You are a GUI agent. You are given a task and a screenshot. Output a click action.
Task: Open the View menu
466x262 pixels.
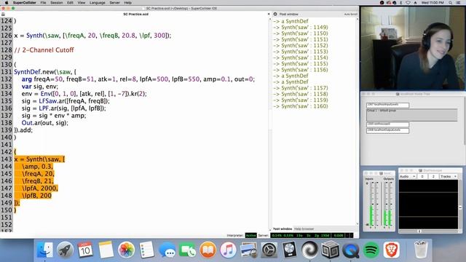82,3
